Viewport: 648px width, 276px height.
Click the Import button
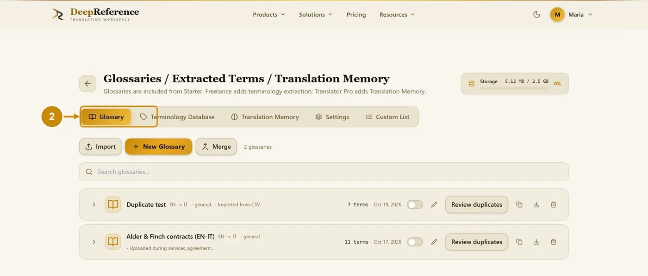point(100,147)
